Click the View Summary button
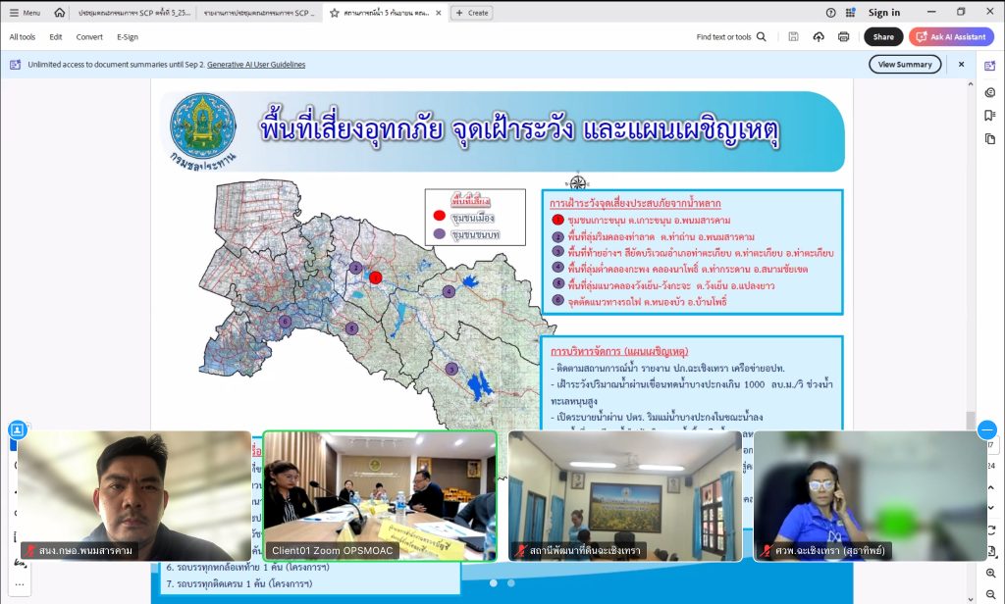The height and width of the screenshot is (604, 1005). click(x=905, y=65)
